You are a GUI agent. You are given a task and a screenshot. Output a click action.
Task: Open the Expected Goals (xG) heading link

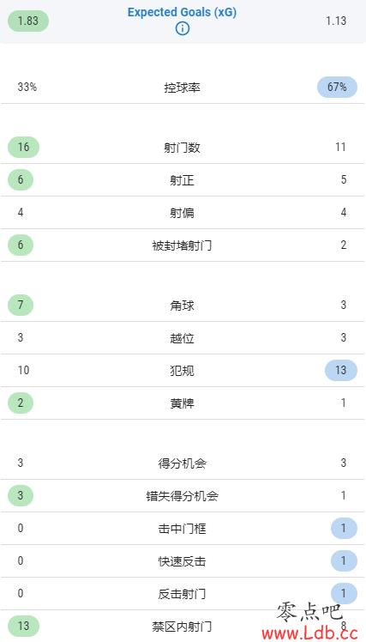182,12
